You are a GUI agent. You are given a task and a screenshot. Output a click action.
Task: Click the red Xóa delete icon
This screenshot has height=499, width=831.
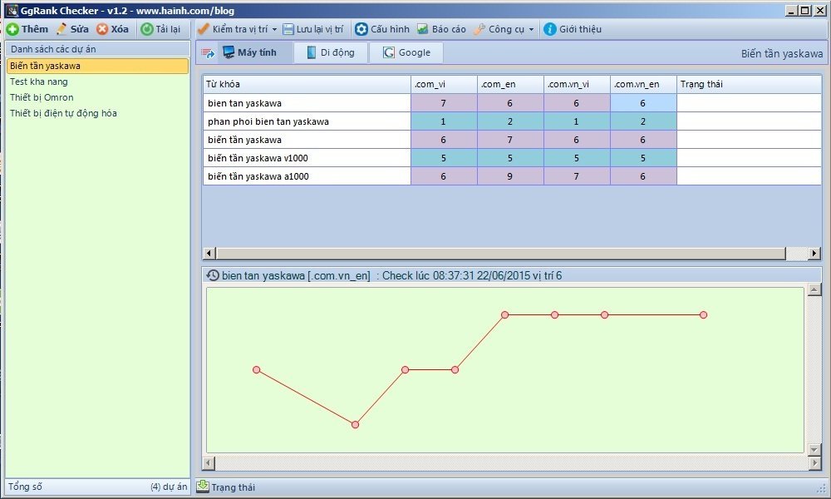coord(102,30)
